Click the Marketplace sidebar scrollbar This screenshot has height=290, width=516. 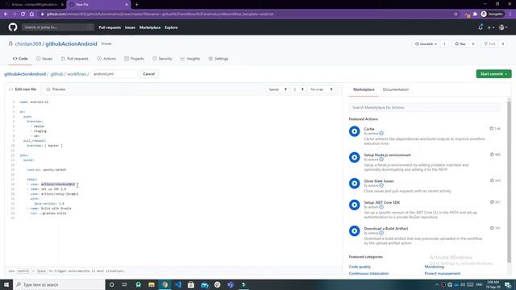point(509,182)
